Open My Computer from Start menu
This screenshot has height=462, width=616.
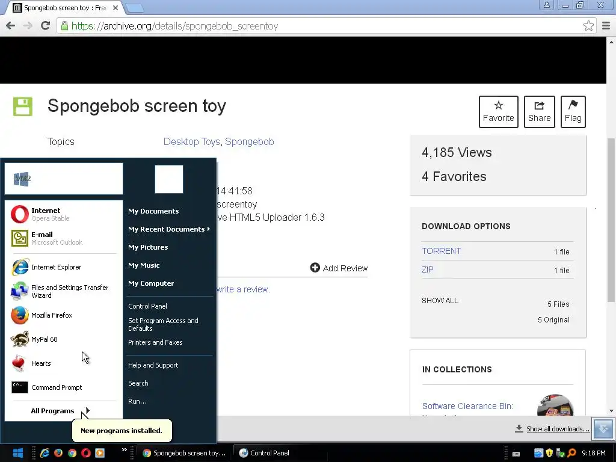pyautogui.click(x=151, y=283)
